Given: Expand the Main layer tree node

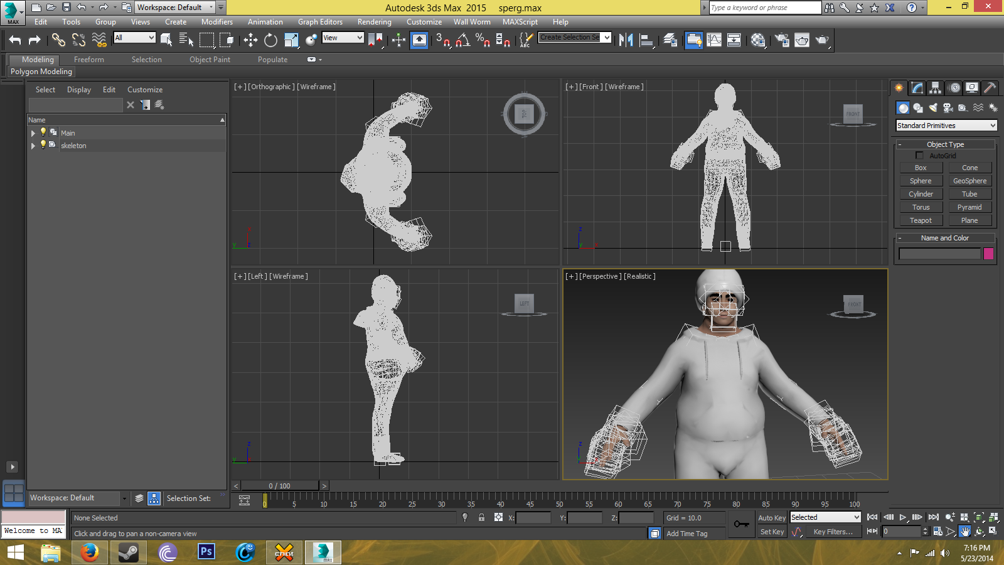Looking at the screenshot, I should pos(33,133).
